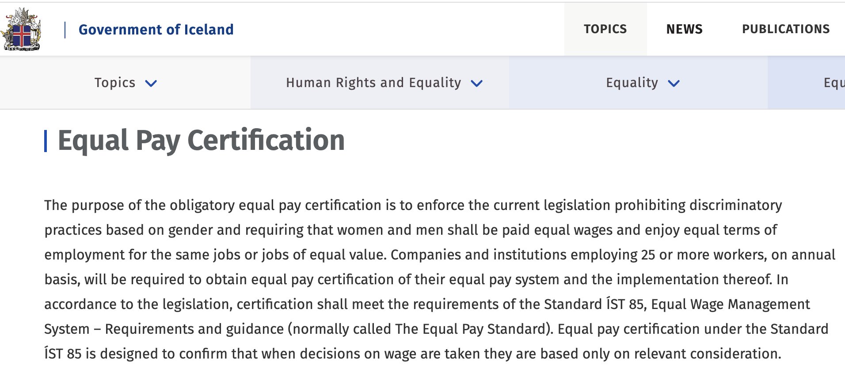
Task: Click the text 'The Equal Pay Standard'
Action: point(470,329)
